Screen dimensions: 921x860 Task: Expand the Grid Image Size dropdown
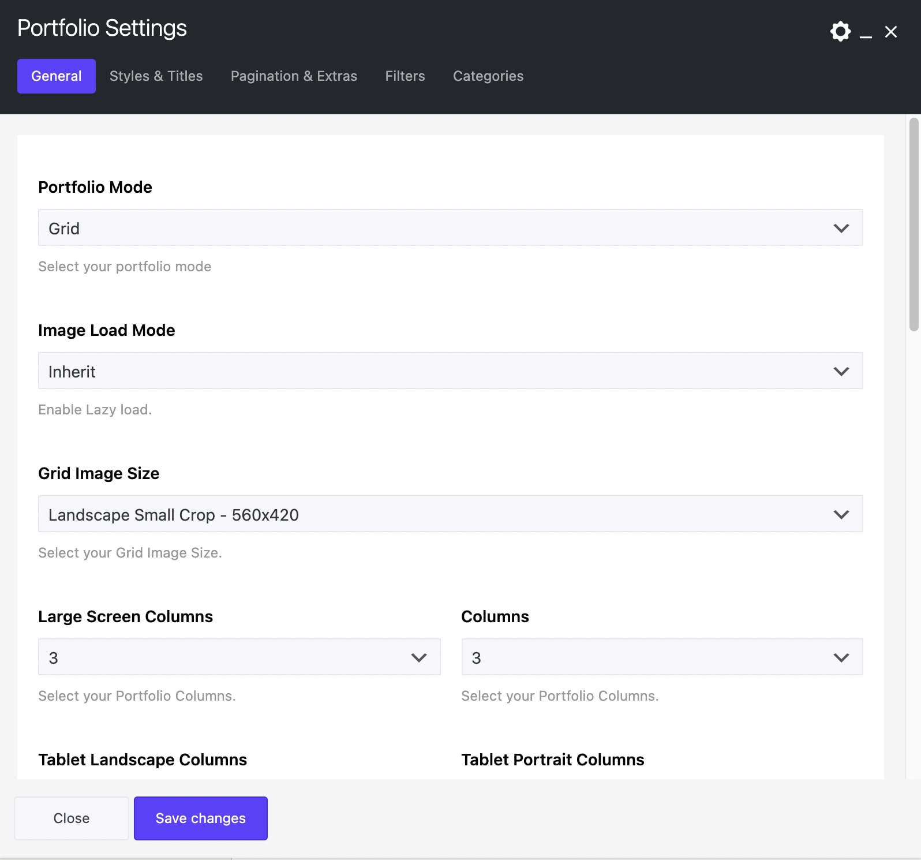[450, 514]
